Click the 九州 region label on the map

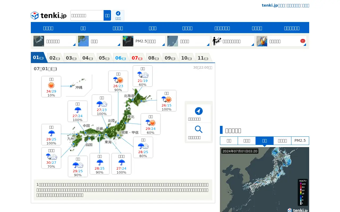(x=71, y=138)
